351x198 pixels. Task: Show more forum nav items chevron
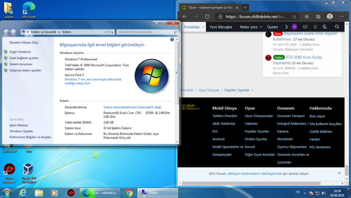click(286, 27)
